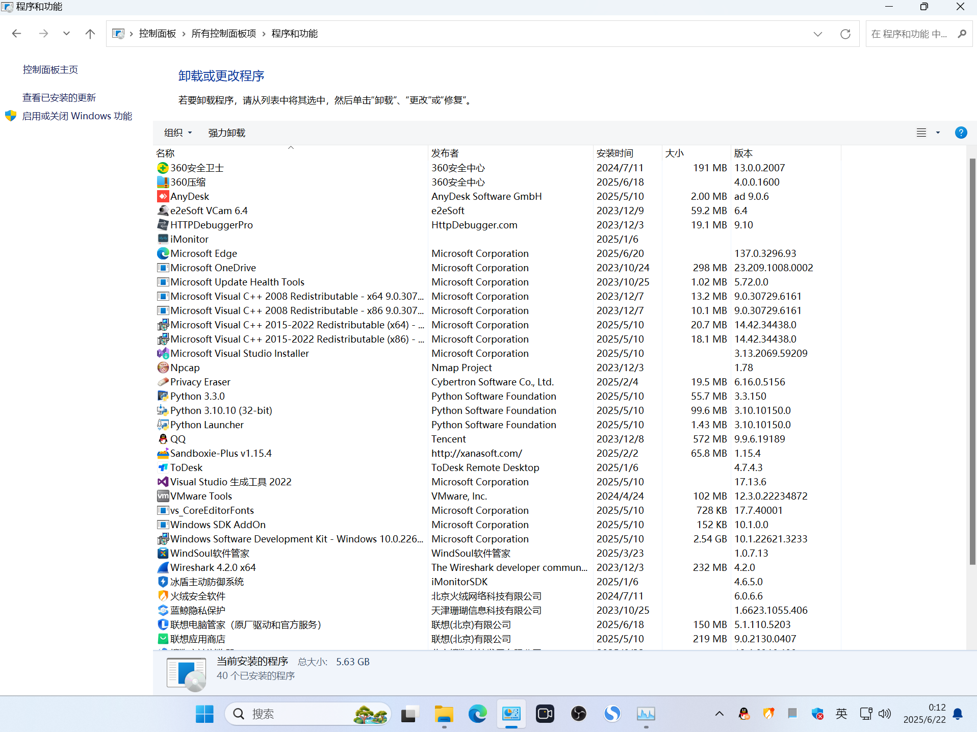Go up one level with up arrow

pos(90,34)
